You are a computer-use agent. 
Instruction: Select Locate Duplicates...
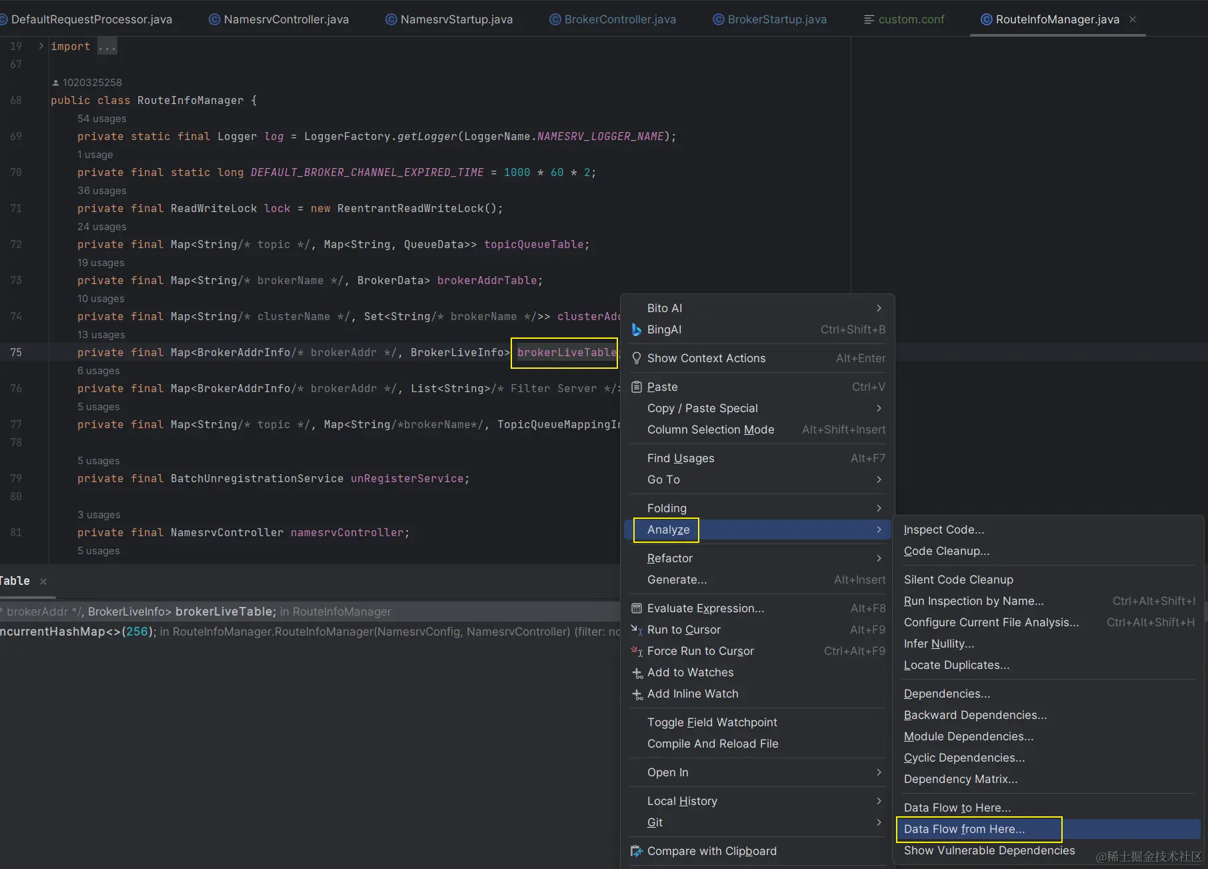click(1049, 665)
